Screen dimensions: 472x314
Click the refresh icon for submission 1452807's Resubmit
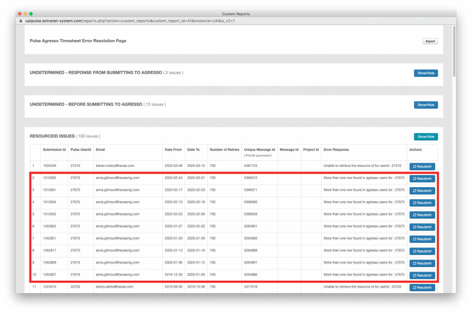click(x=415, y=275)
